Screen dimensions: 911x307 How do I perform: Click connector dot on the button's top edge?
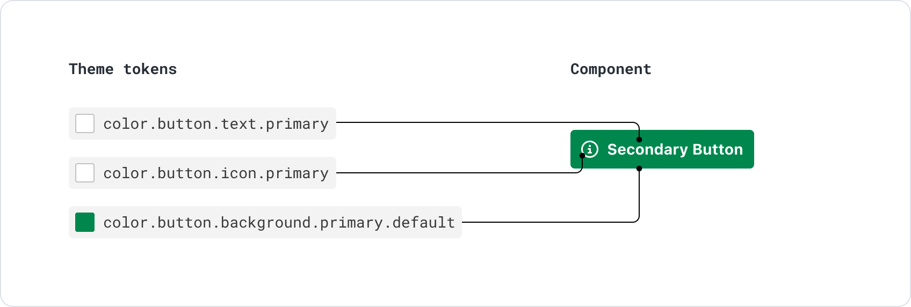tap(639, 140)
